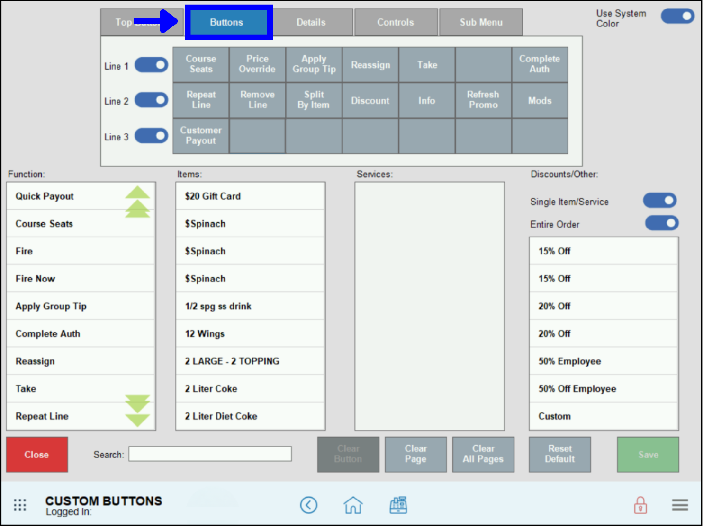This screenshot has width=703, height=526.
Task: Click the back chevron navigation icon
Action: pos(309,505)
